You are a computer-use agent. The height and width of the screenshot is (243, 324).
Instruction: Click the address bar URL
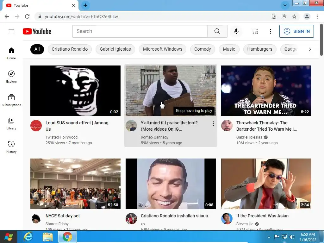(81, 16)
